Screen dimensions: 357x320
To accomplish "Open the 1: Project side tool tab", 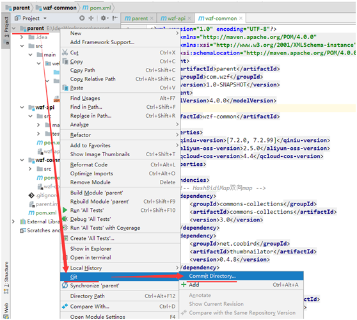I will click(x=6, y=31).
